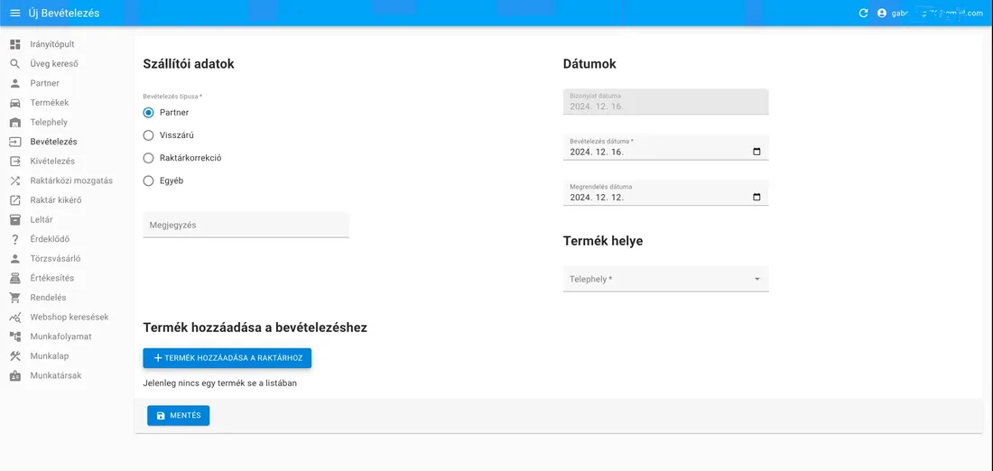Open Munkalap menu label
The image size is (993, 471).
coord(50,356)
